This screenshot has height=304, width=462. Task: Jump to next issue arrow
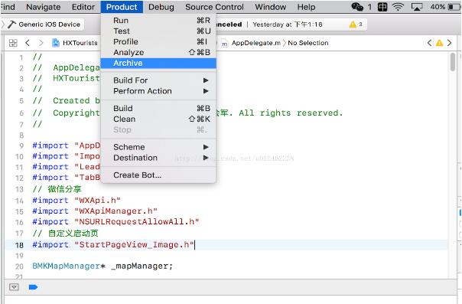[x=449, y=43]
